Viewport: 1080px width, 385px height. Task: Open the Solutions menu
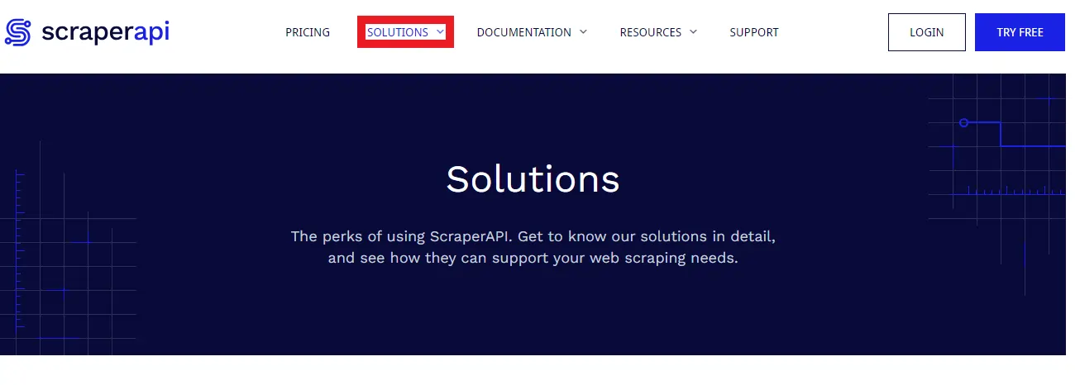pos(398,32)
